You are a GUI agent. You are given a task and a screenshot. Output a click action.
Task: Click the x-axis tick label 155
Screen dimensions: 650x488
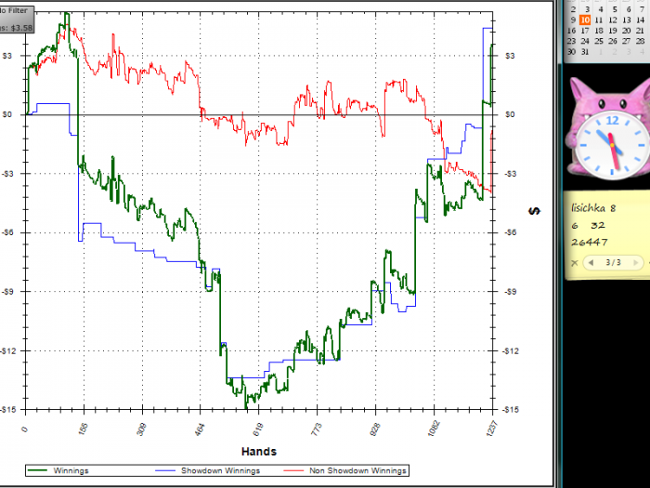[x=83, y=429]
